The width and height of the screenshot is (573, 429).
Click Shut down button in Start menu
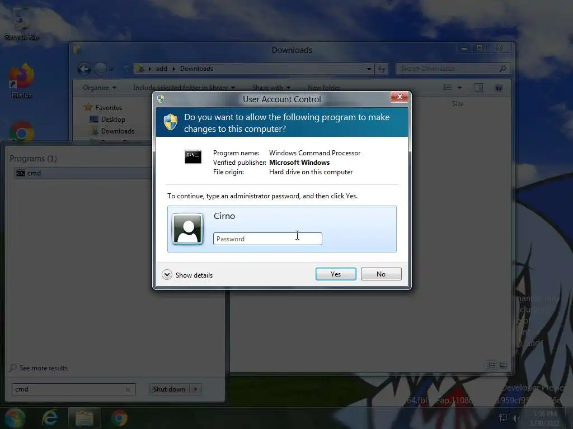(x=169, y=389)
